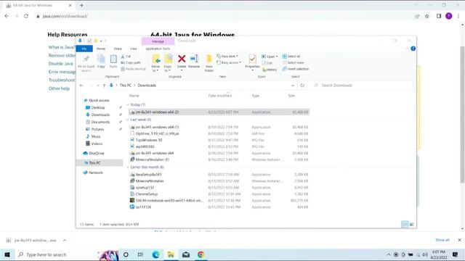Select Desktop in Quick access
Screen dimensions: 465x261
[x=98, y=108]
